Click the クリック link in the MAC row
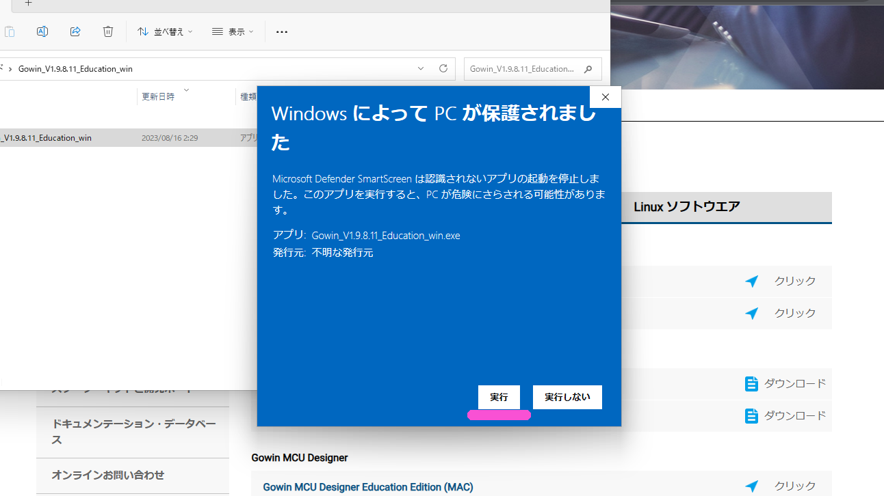 coord(795,486)
